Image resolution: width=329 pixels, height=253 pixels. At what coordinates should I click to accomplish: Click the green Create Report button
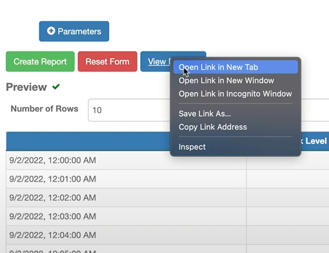click(40, 62)
